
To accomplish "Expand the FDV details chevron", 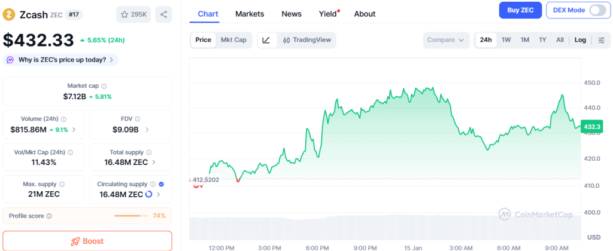I will pos(147,130).
